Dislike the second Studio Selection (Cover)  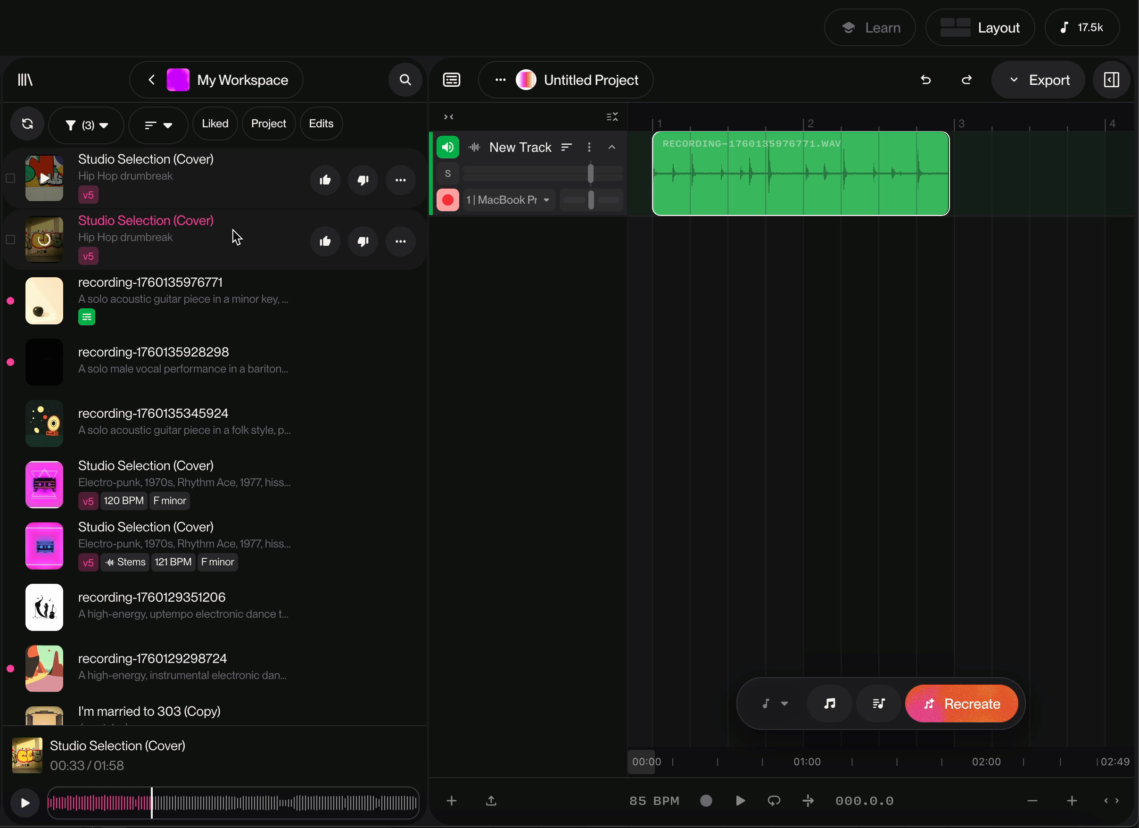point(363,242)
